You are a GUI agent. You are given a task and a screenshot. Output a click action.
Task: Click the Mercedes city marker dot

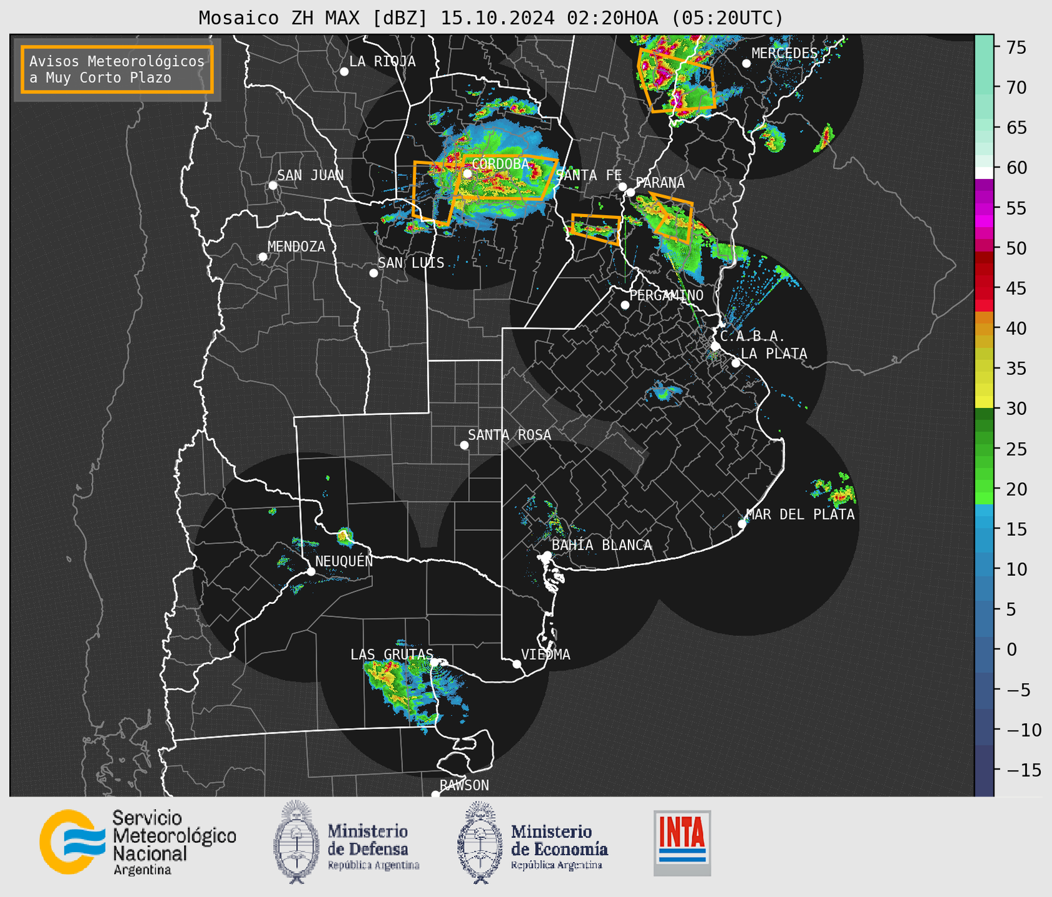tap(746, 64)
